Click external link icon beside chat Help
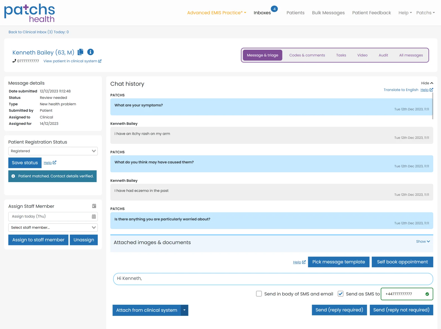Image resolution: width=441 pixels, height=329 pixels. pos(431,90)
